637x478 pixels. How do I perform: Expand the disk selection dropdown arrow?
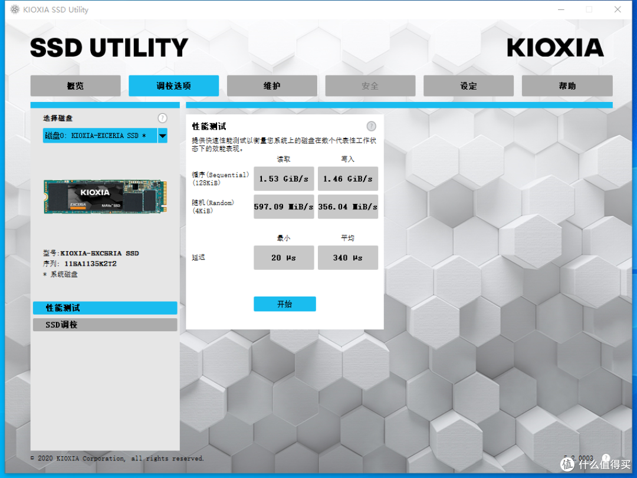163,136
